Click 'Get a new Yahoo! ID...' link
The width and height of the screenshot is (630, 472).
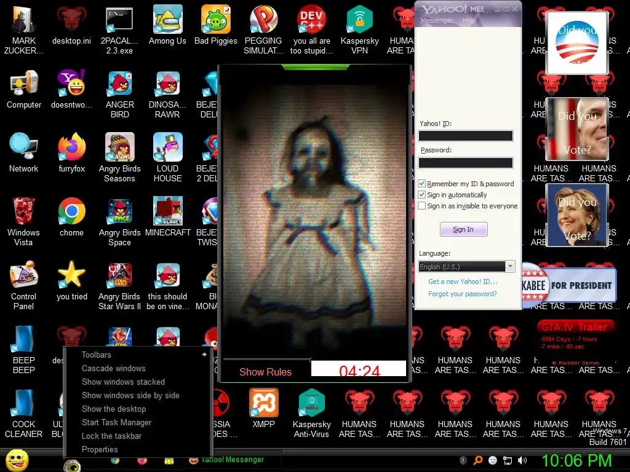click(463, 281)
